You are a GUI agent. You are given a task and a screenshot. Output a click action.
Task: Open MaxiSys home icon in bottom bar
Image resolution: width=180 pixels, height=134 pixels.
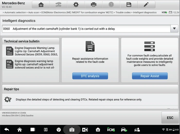(x=98, y=130)
